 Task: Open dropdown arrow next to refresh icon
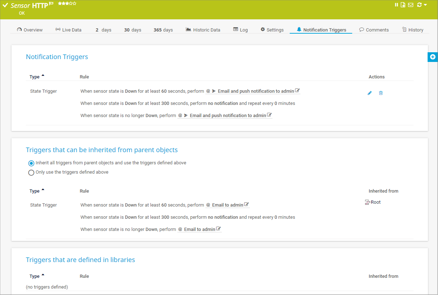[x=425, y=5]
